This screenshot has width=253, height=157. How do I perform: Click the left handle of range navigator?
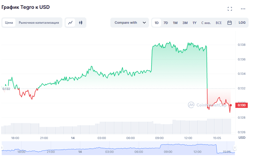tap(2, 147)
